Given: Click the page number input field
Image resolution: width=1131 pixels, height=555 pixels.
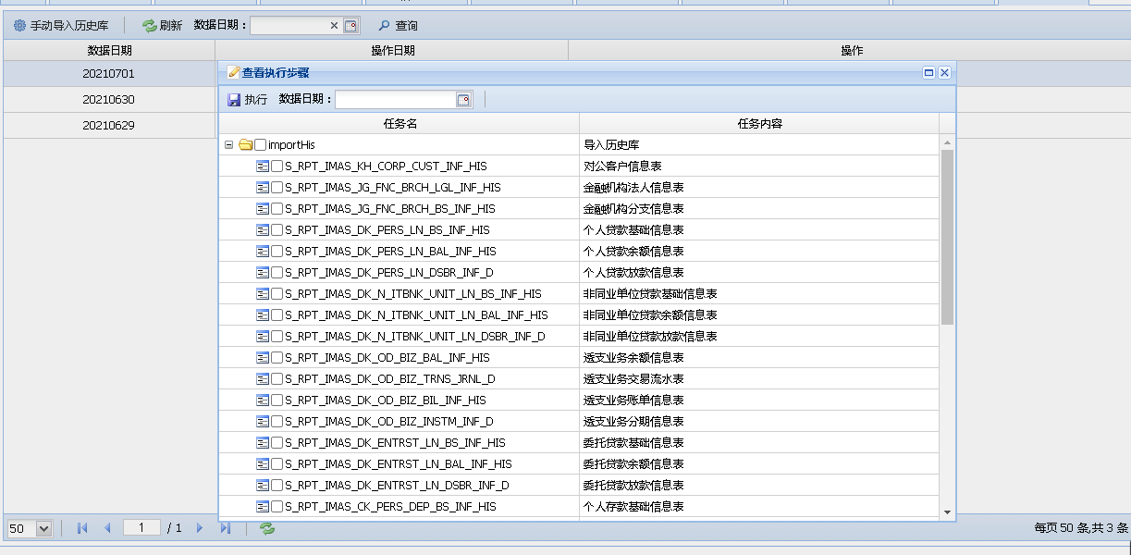Looking at the screenshot, I should [x=141, y=527].
